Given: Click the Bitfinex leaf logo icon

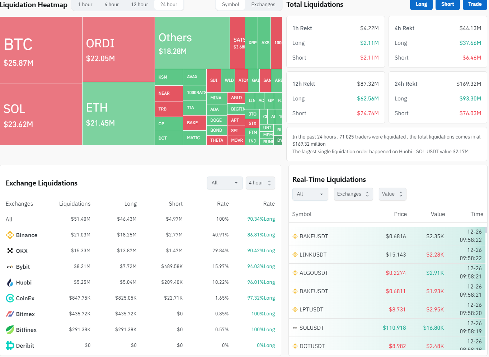Looking at the screenshot, I should [10, 330].
